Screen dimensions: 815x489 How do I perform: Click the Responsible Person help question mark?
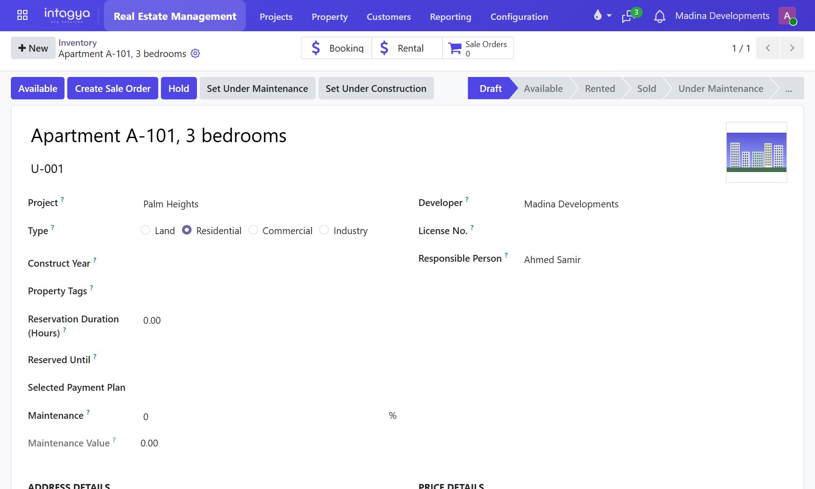[x=506, y=255]
